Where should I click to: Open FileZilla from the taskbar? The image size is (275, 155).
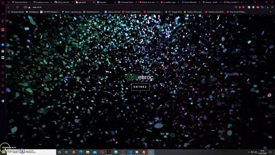tap(144, 152)
